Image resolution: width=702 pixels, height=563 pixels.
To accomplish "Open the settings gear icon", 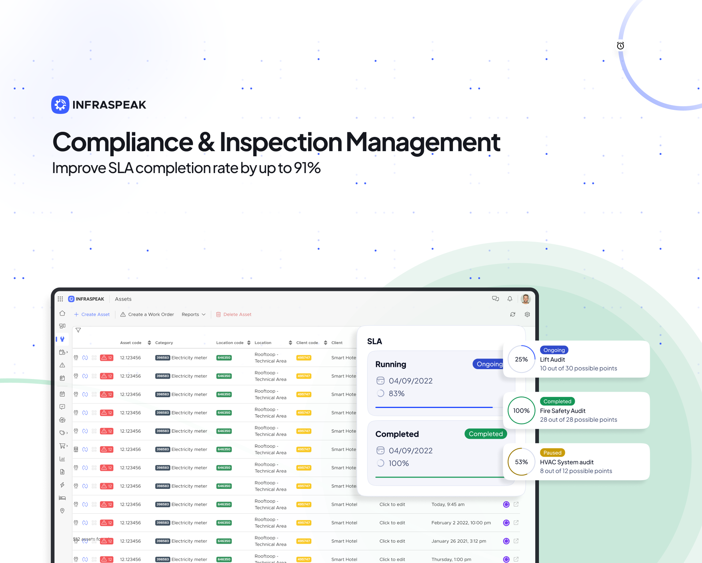I will click(527, 314).
